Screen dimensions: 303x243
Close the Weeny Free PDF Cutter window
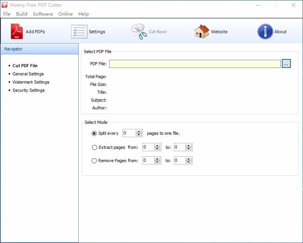(x=294, y=5)
